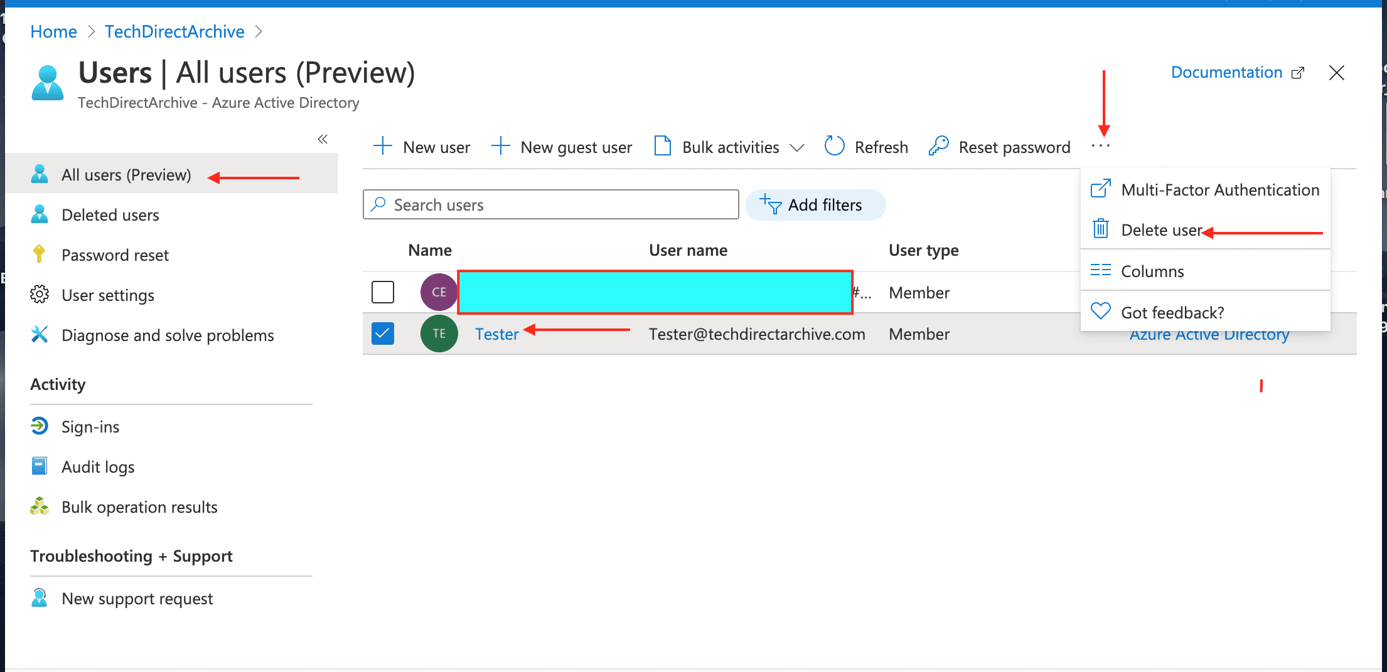Open the Documentation link
1387x672 pixels.
coord(1226,73)
